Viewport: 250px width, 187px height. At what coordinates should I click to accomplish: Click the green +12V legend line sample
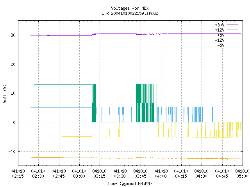233,30
